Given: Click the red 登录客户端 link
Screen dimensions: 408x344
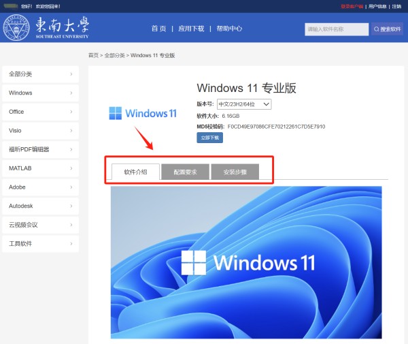Looking at the screenshot, I should coord(352,6).
